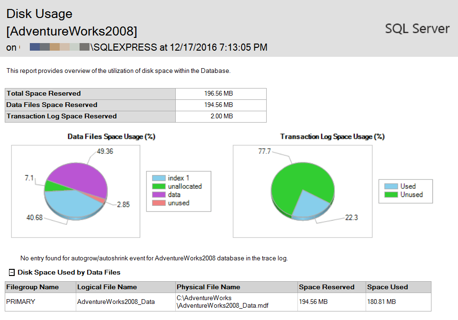458x320 pixels.
Task: Select the Space Used column header
Action: tap(398, 287)
